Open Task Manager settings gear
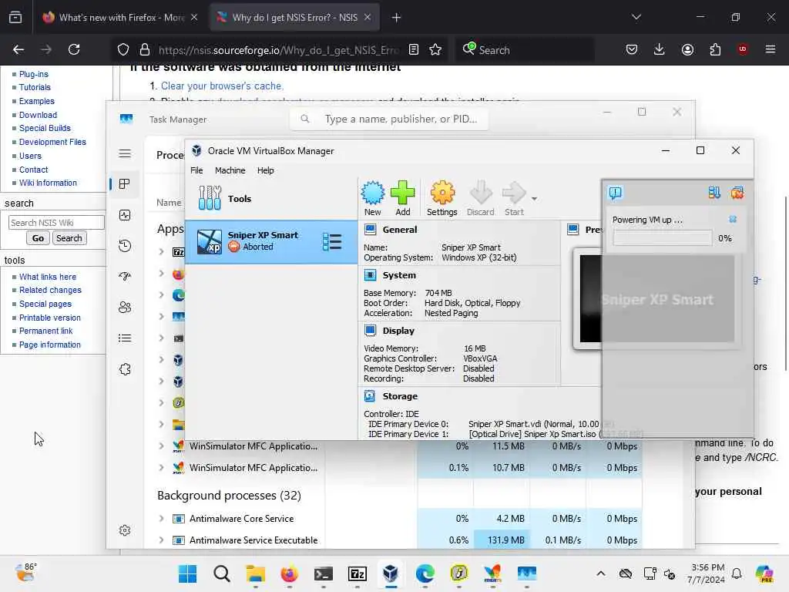This screenshot has height=592, width=789. pos(125,530)
